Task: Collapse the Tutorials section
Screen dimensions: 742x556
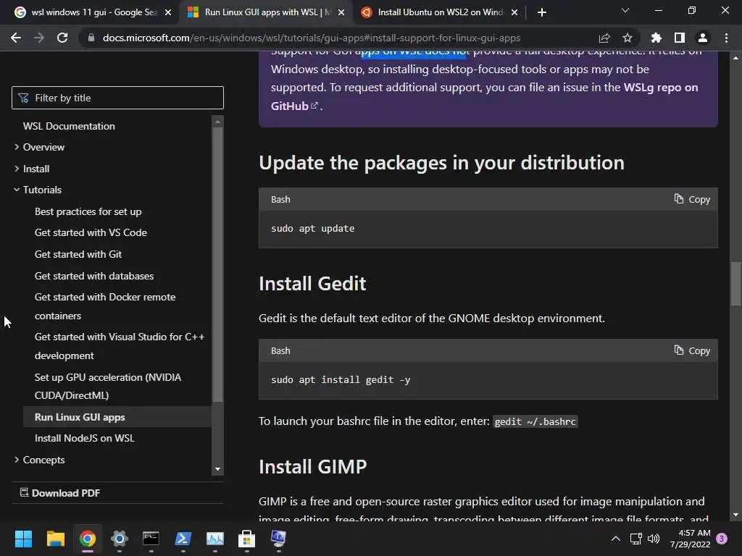Action: [x=42, y=190]
